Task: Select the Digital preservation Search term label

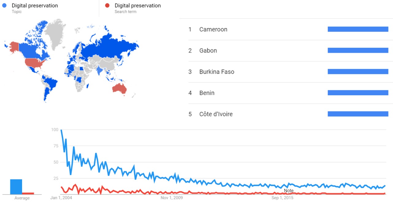Action: [138, 6]
